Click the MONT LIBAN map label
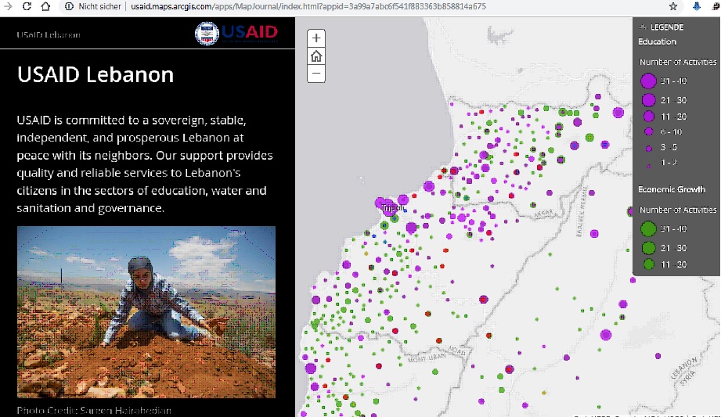721x417 pixels. (x=427, y=358)
